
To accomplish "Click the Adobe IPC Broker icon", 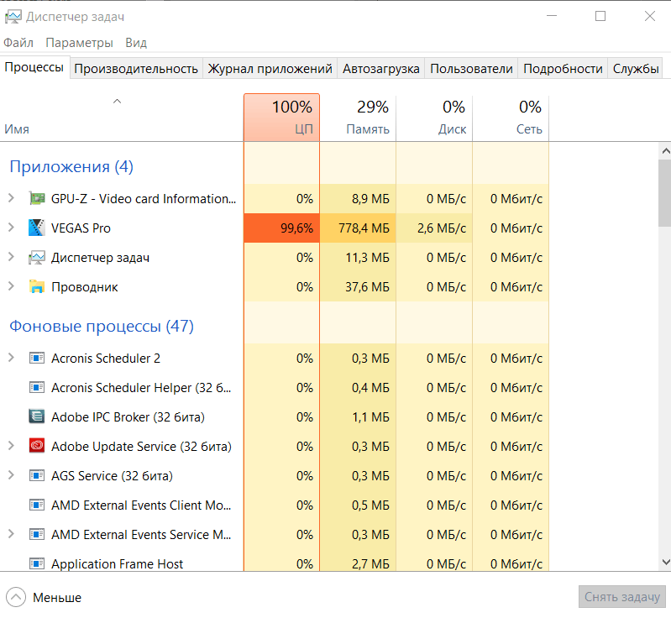I will pos(37,416).
